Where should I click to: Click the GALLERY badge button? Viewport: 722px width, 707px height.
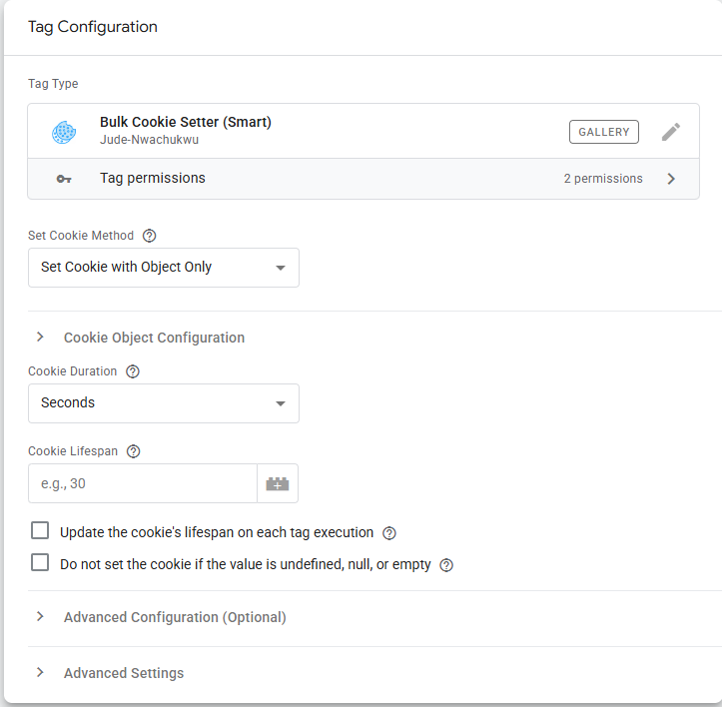coord(604,132)
